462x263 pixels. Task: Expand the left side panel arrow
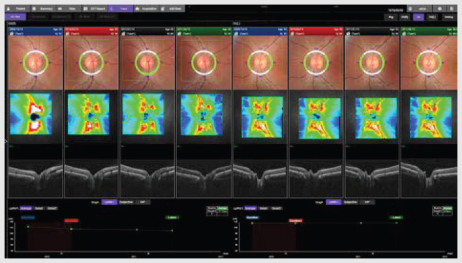(x=5, y=141)
